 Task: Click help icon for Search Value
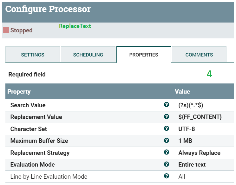166,105
